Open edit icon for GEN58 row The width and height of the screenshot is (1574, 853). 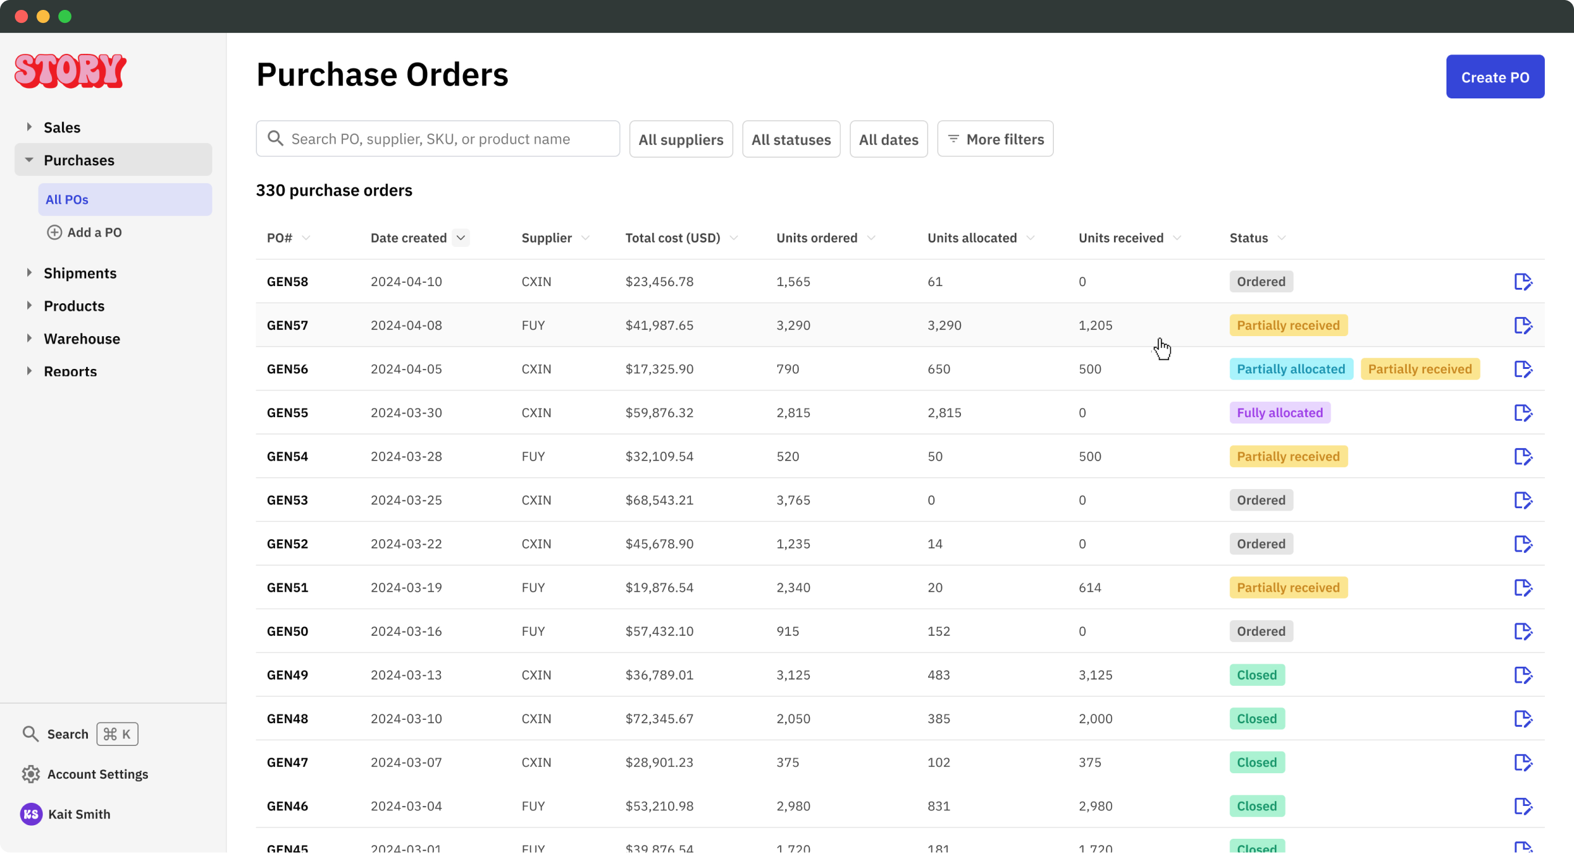click(1523, 282)
